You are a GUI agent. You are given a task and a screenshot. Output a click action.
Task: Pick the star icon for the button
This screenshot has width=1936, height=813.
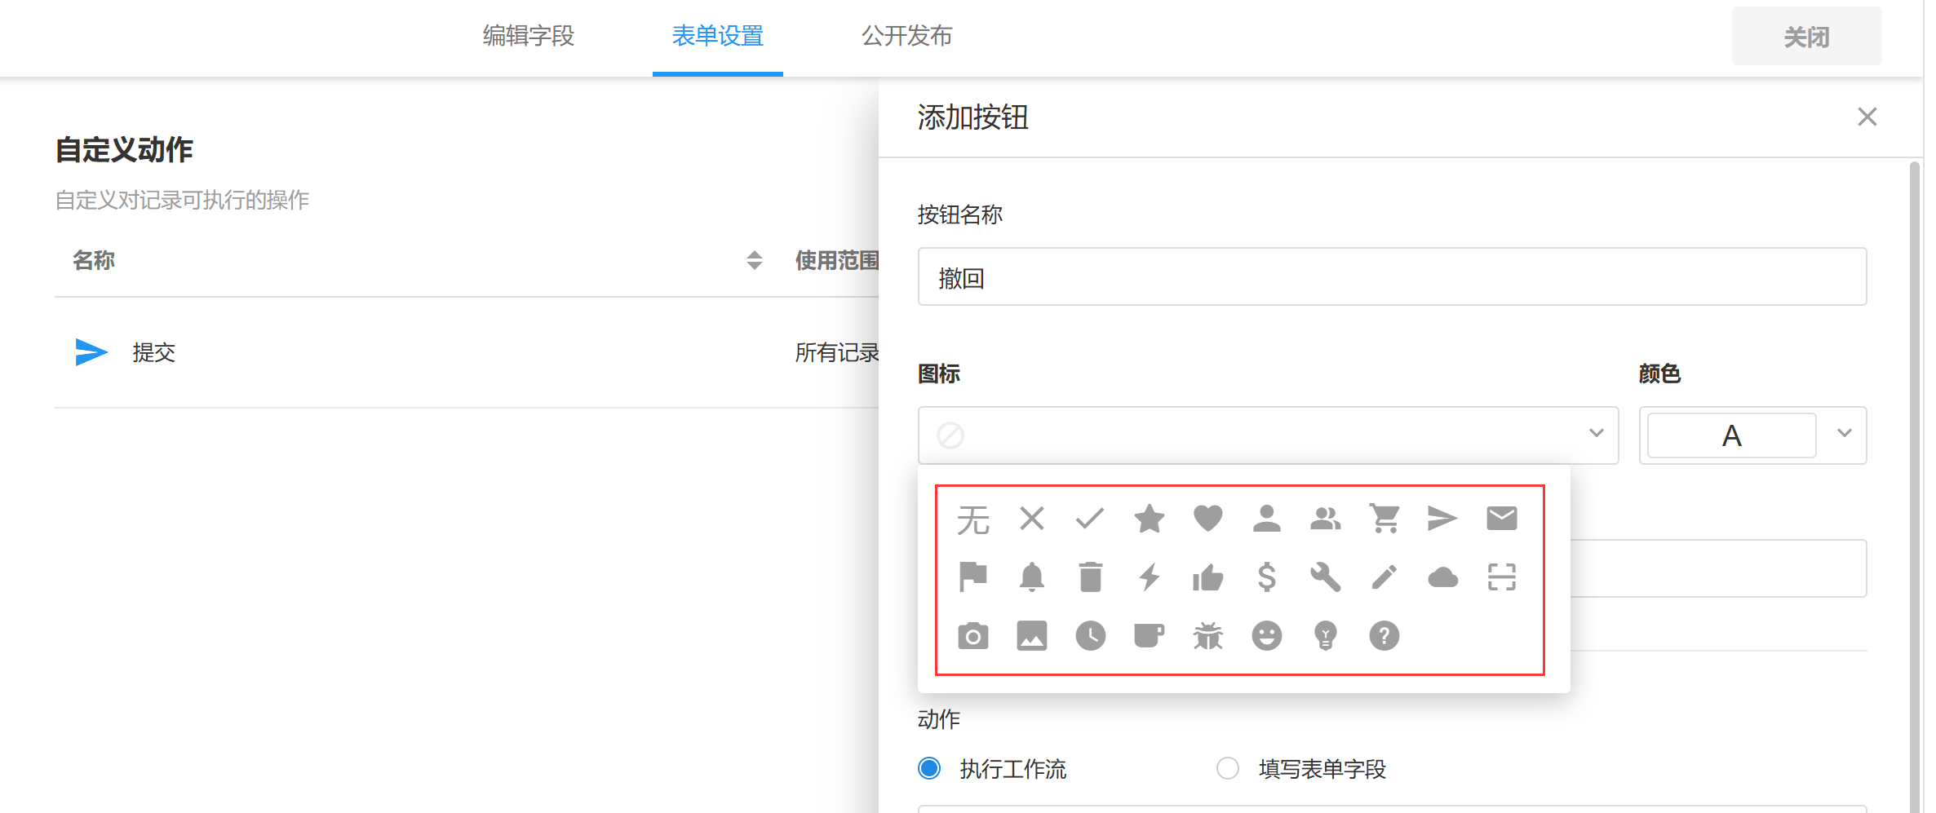click(x=1149, y=519)
